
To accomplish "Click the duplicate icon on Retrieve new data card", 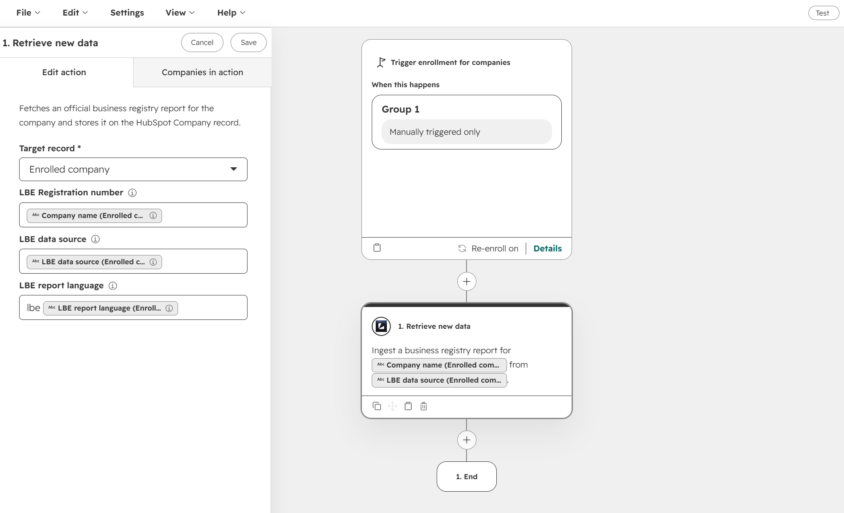I will (x=377, y=406).
